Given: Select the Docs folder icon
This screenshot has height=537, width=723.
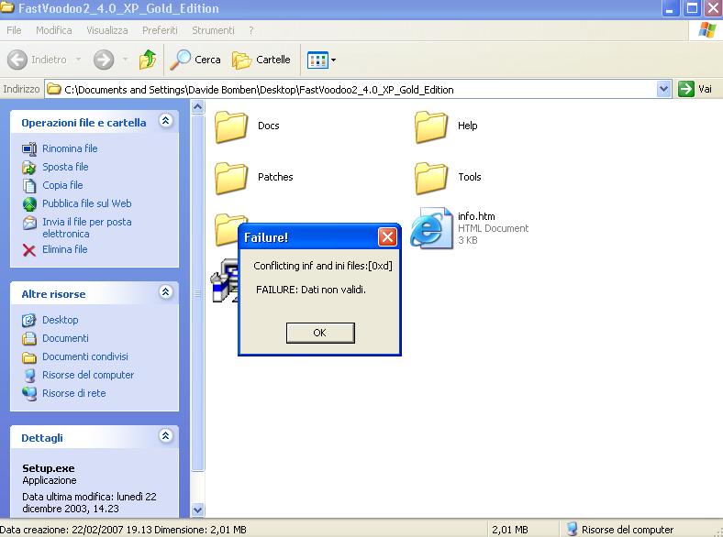Looking at the screenshot, I should tap(231, 127).
